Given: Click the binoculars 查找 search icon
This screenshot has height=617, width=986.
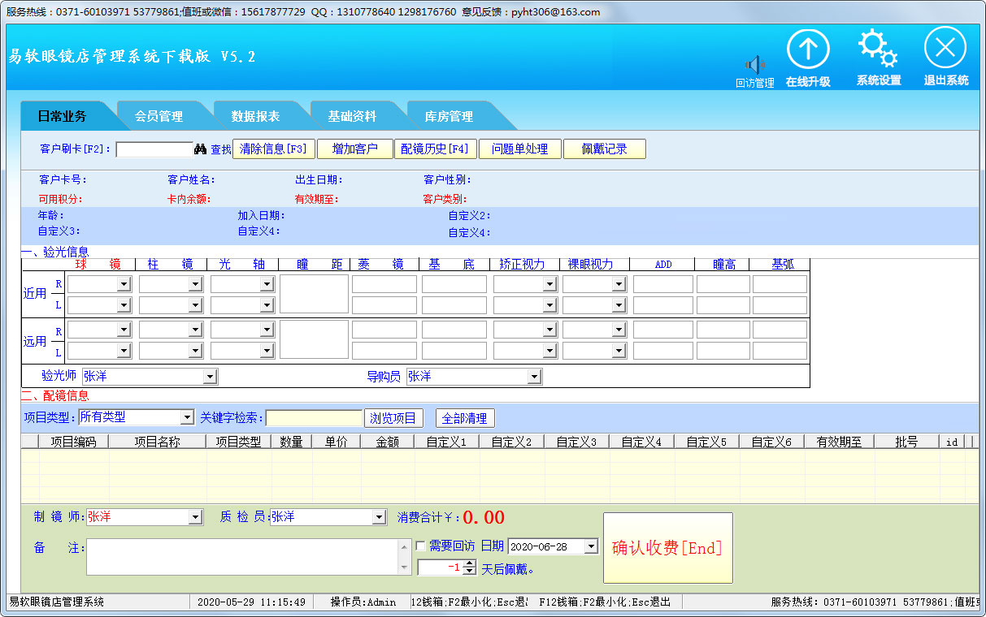Looking at the screenshot, I should (x=201, y=149).
